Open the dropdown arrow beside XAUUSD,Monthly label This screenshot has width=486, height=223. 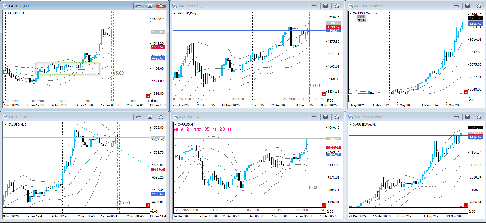351,13
